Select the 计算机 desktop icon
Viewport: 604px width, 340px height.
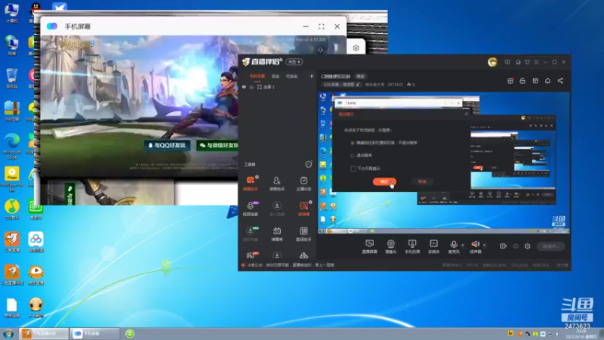pyautogui.click(x=12, y=13)
